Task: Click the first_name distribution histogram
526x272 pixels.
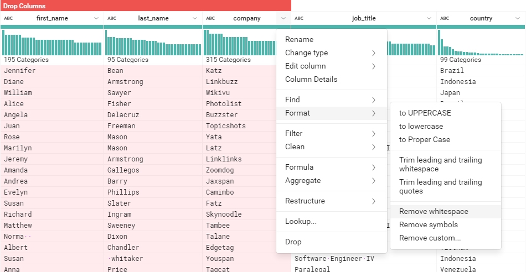Action: (x=52, y=43)
